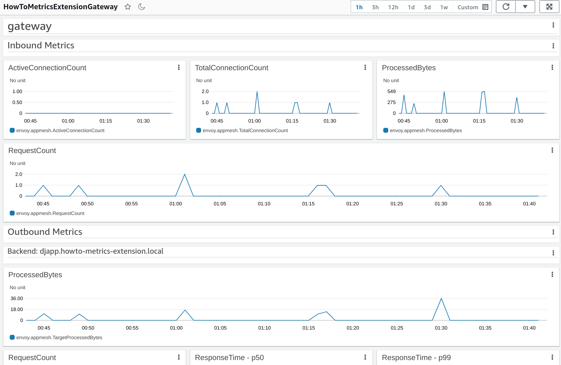Click the gateway text widget title
561x365 pixels.
pos(30,26)
